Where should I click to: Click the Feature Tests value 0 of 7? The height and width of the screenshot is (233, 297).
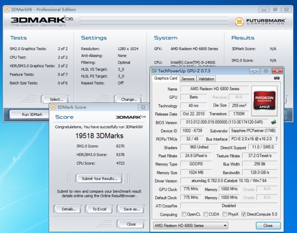(63, 74)
